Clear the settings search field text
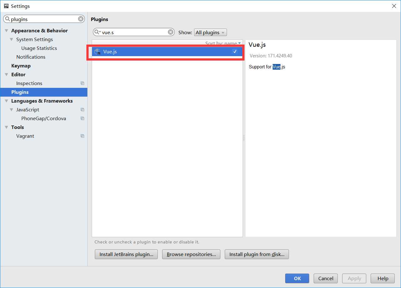401x288 pixels. pos(81,19)
